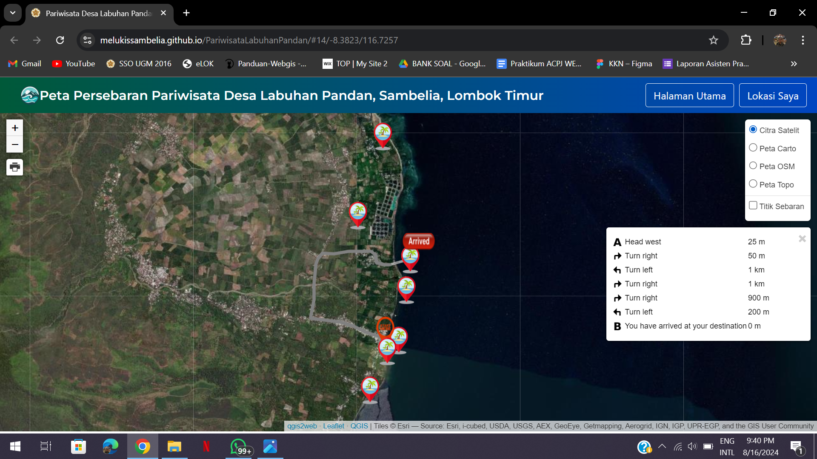Image resolution: width=817 pixels, height=459 pixels.
Task: Open the Leaflet attribution link
Action: coord(334,426)
